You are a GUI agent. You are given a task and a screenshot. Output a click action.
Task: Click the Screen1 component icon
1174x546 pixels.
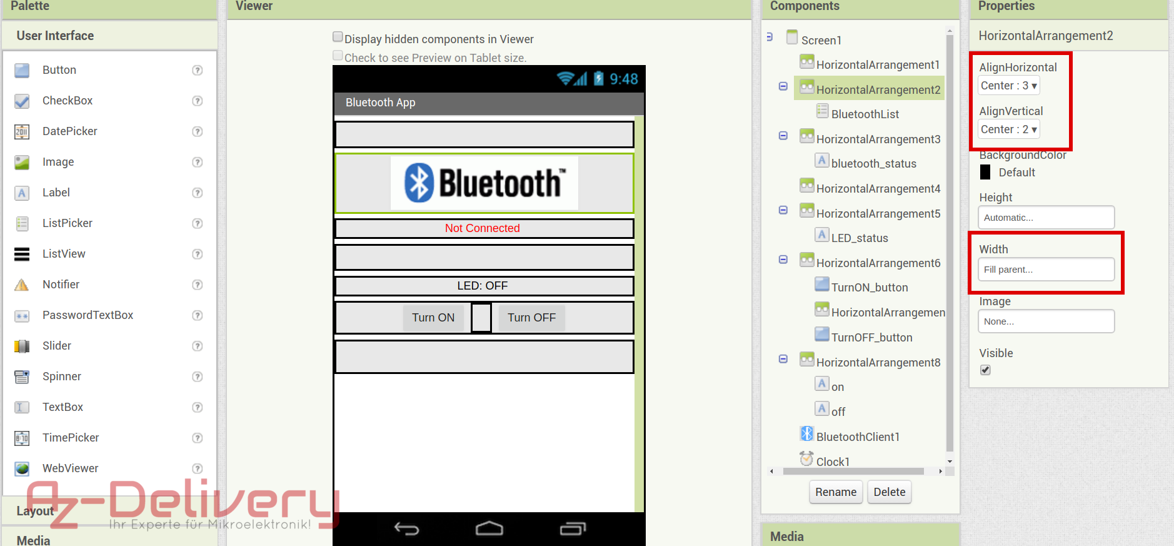792,37
